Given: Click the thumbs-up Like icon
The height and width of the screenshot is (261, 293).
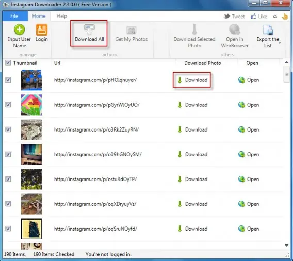Looking at the screenshot, I should pos(253,17).
